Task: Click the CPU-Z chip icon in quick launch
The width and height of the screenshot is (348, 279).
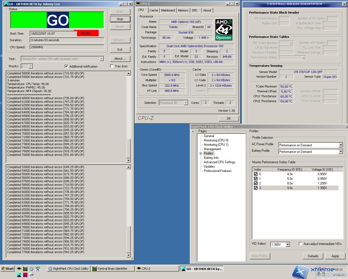Action: pyautogui.click(x=19, y=269)
